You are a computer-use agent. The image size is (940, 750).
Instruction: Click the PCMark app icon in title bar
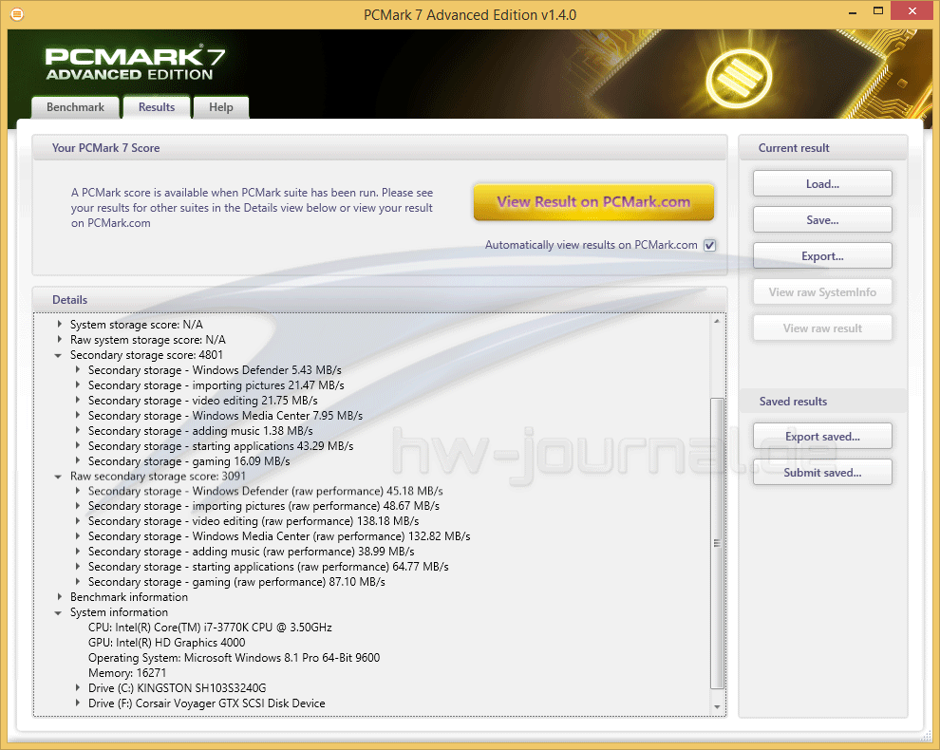point(17,14)
